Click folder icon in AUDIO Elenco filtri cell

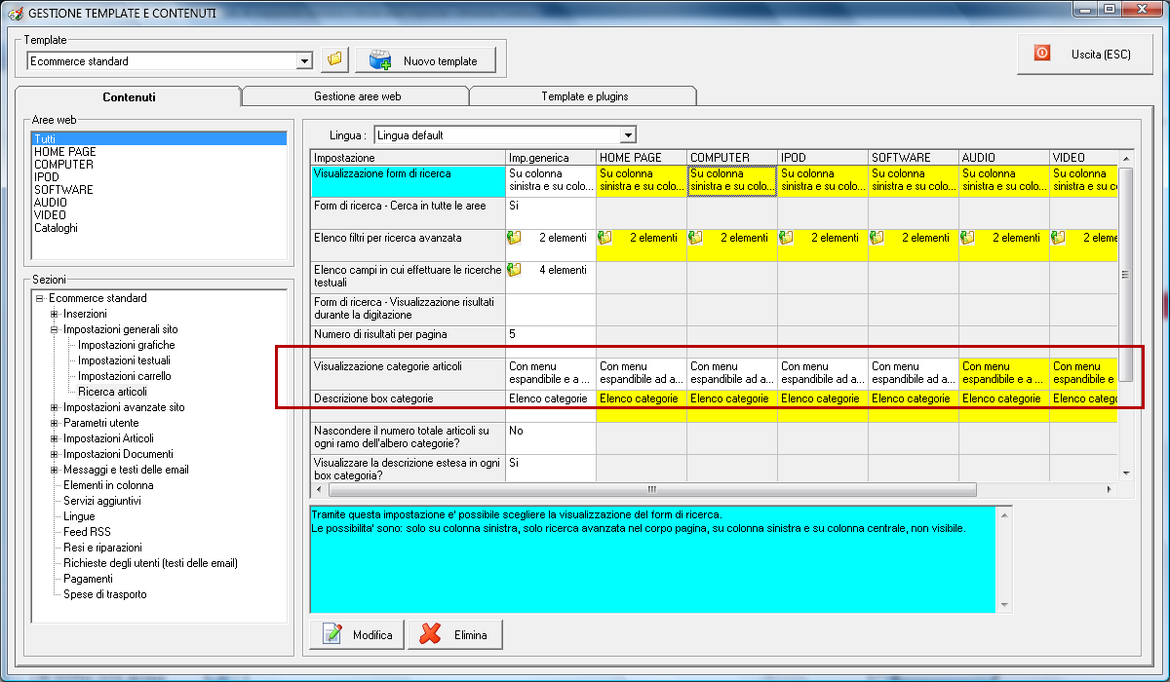(x=967, y=237)
